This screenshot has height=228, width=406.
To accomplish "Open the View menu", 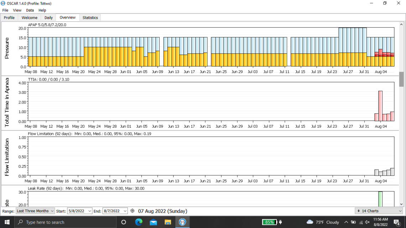I will [x=17, y=10].
